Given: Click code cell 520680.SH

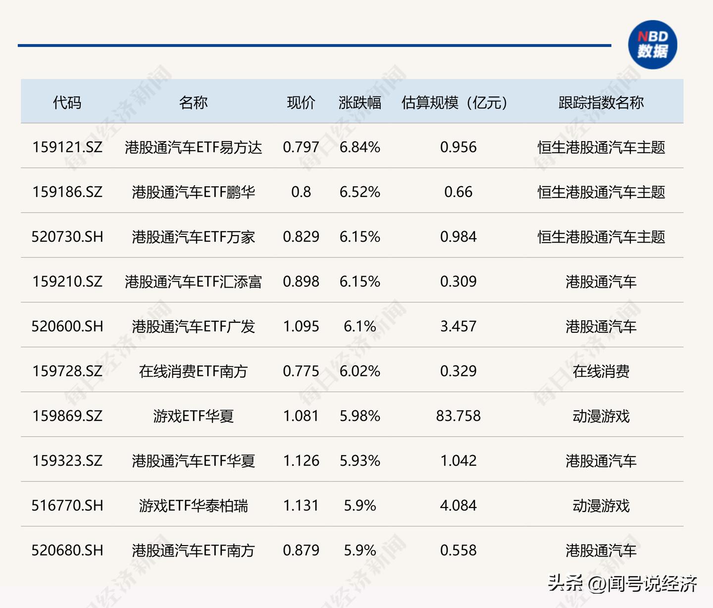Looking at the screenshot, I should (67, 550).
